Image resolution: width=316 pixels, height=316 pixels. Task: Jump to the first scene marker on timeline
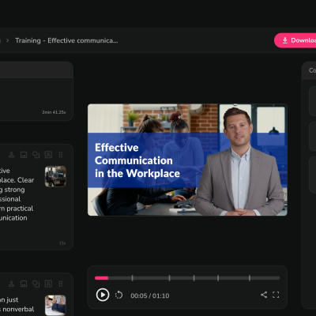click(132, 278)
